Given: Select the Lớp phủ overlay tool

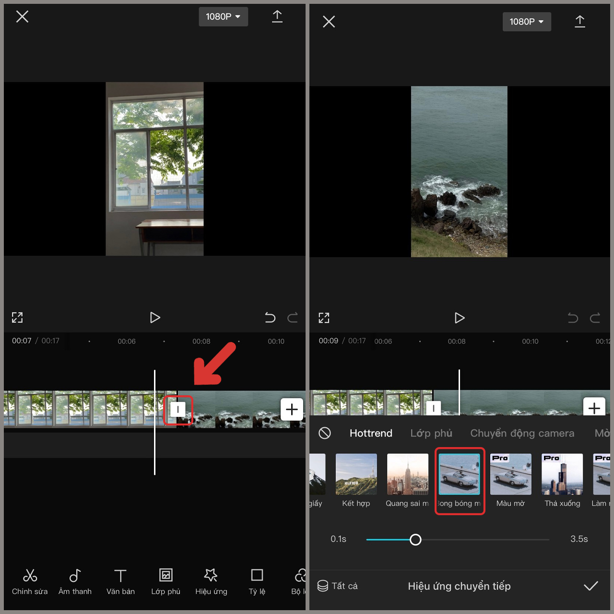Looking at the screenshot, I should (x=166, y=581).
